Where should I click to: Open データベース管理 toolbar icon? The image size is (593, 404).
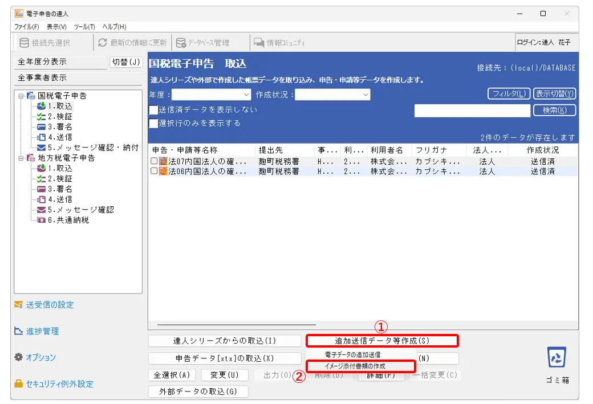pyautogui.click(x=181, y=43)
